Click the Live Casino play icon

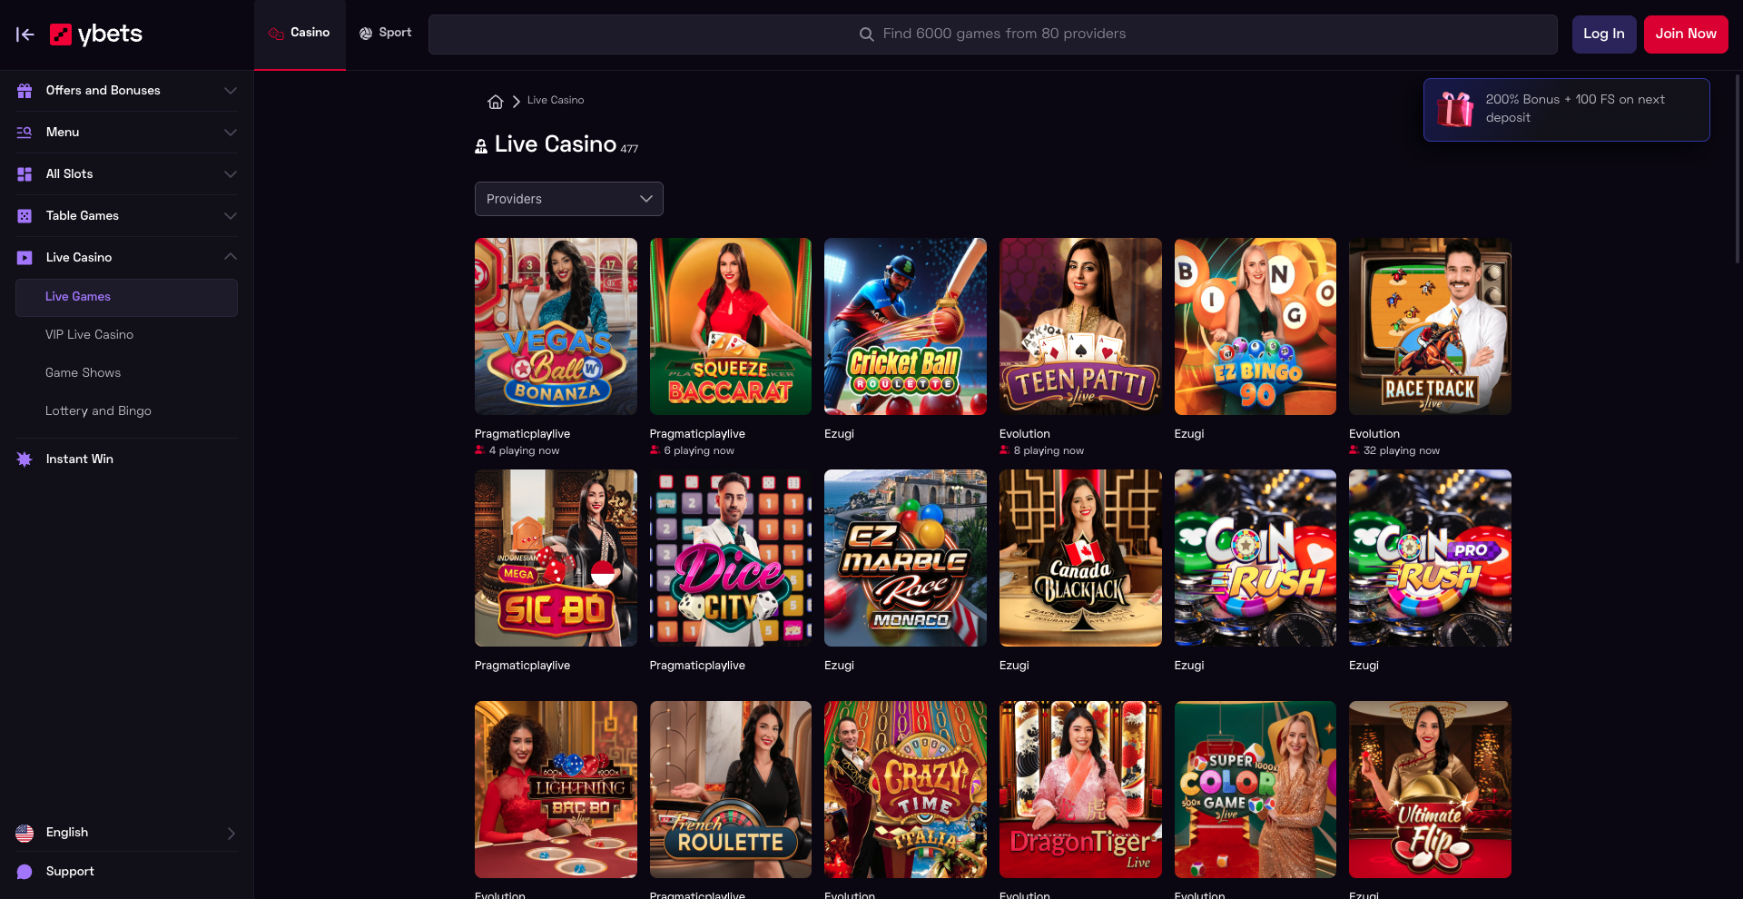[25, 258]
